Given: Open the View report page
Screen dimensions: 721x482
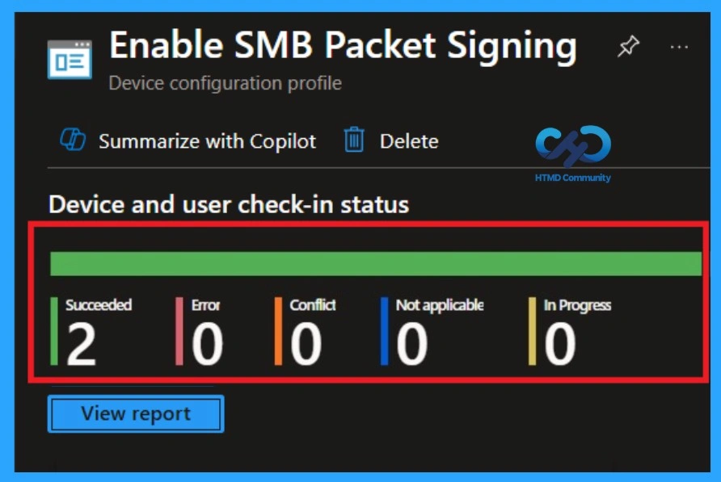Looking at the screenshot, I should (x=135, y=413).
